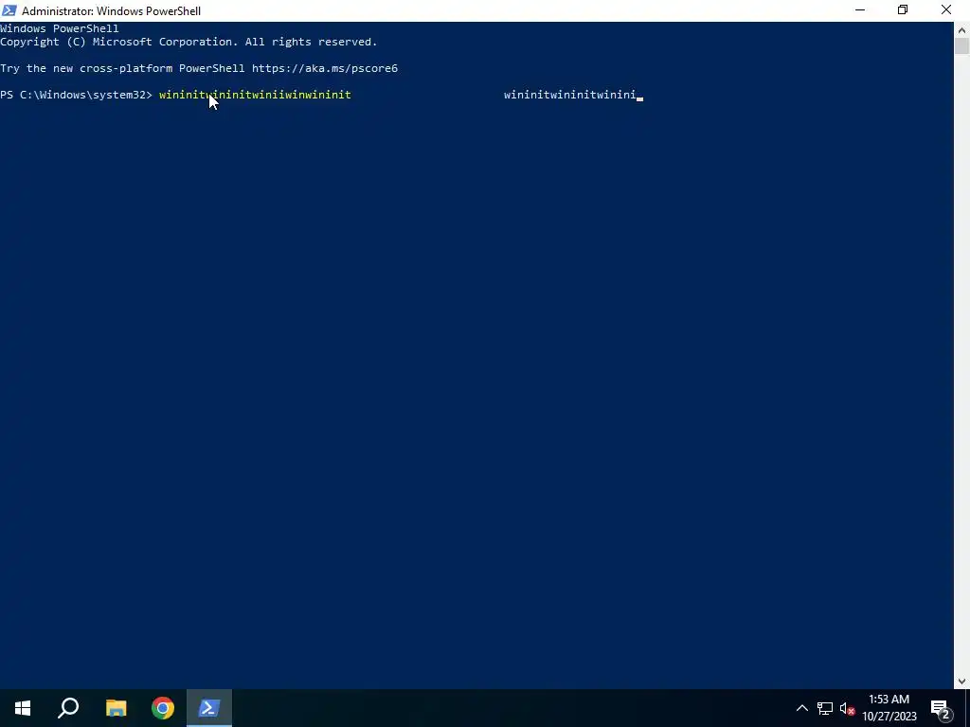This screenshot has height=727, width=970.
Task: Click the vertical scrollbar thumb
Action: click(x=962, y=46)
